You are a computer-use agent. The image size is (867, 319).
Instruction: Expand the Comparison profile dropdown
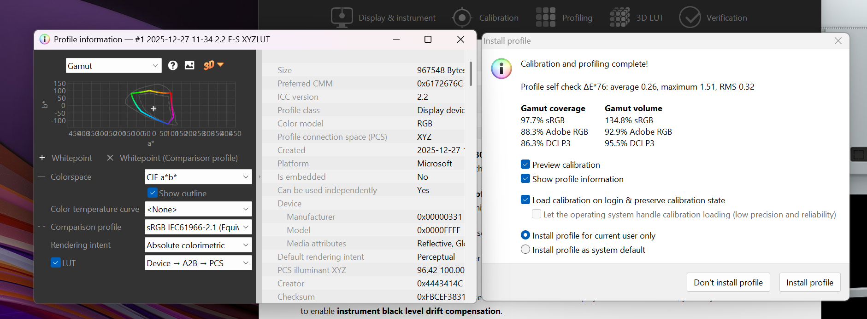click(x=198, y=227)
